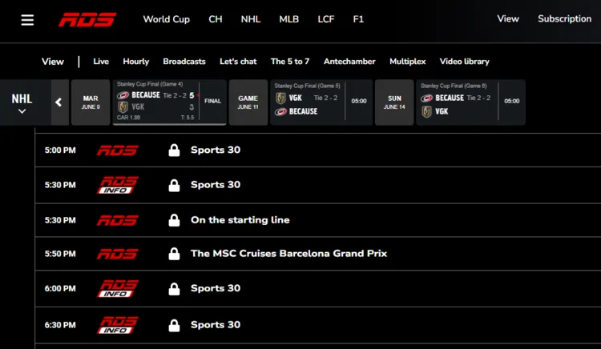The width and height of the screenshot is (601, 349).
Task: Open the CH section
Action: click(216, 19)
